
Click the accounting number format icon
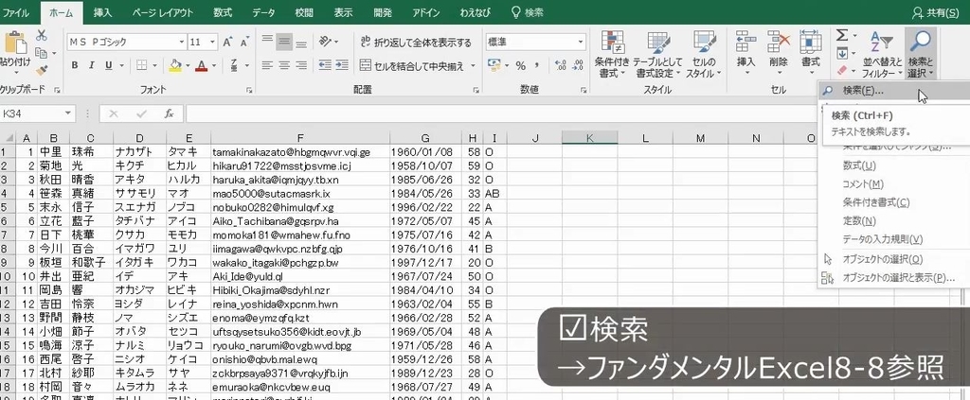[494, 65]
